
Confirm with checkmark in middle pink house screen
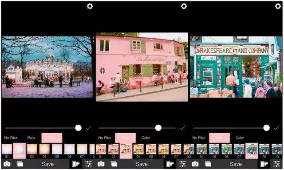[182, 128]
